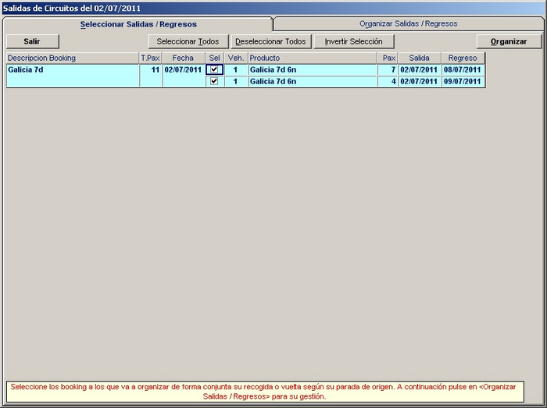Select the cell with Regreso date 09/07/2011

point(463,81)
